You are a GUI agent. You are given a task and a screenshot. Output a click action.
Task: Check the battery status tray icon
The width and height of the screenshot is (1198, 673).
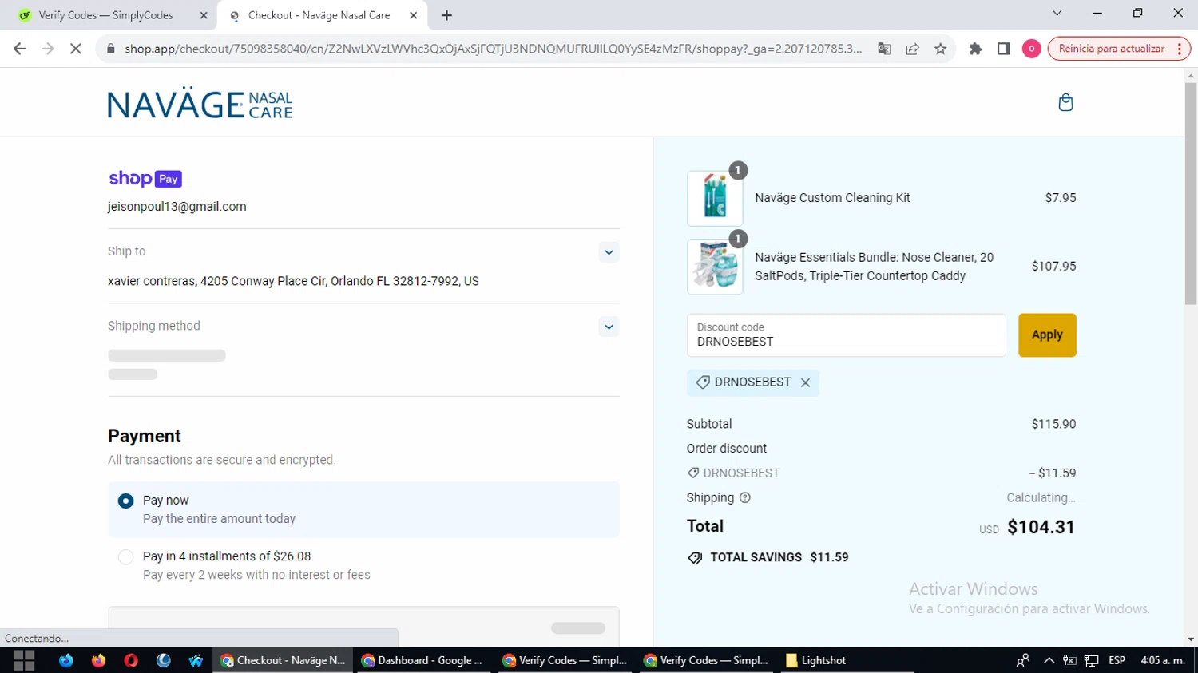[x=1070, y=660]
